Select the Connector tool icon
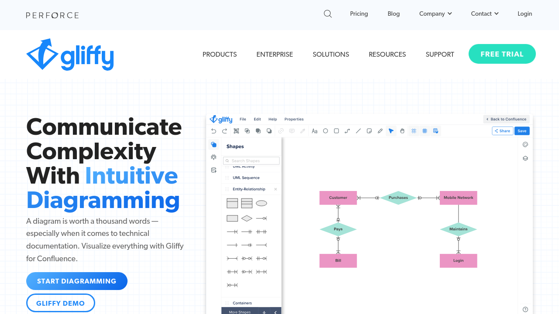 tap(347, 131)
